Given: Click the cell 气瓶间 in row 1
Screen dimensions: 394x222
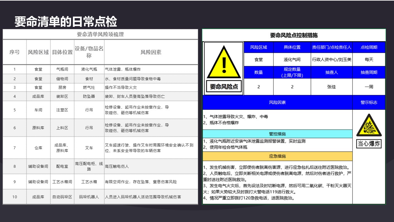Looking at the screenshot, I should (x=62, y=69).
